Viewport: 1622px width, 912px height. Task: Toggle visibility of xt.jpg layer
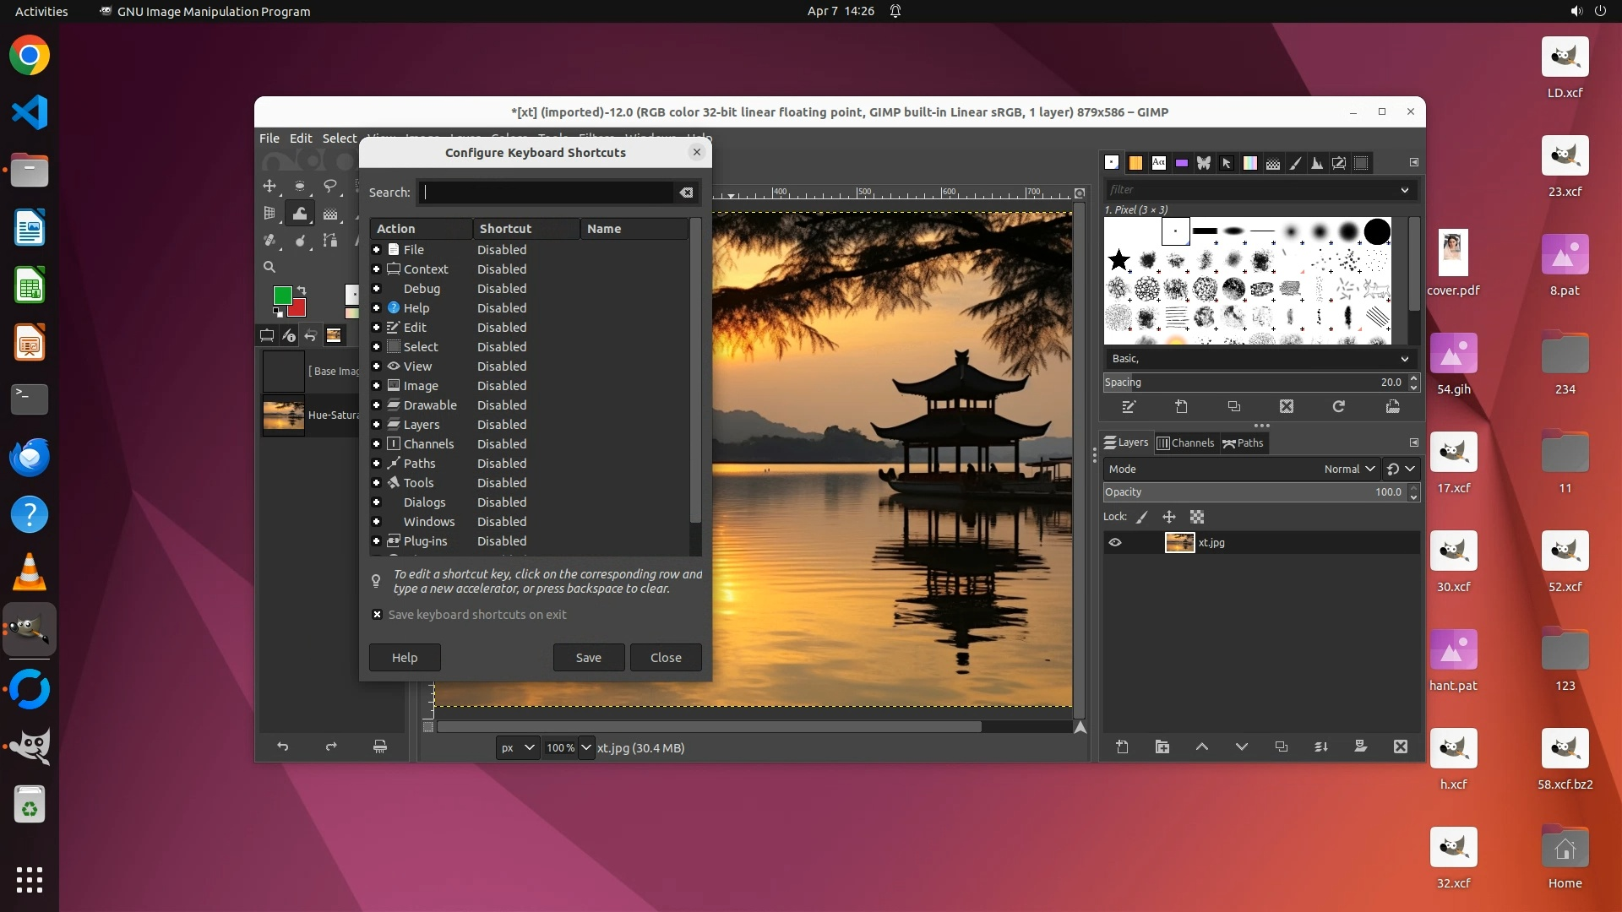coord(1115,543)
